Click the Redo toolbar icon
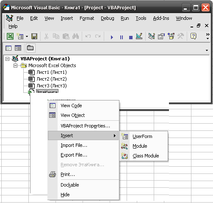 pos(98,36)
